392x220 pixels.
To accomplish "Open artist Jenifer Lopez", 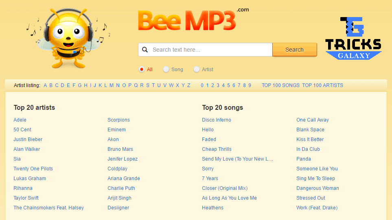I will 123,159.
